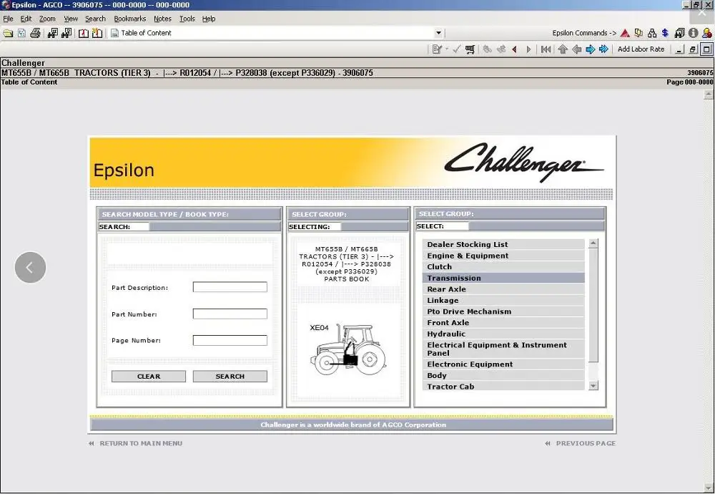The height and width of the screenshot is (494, 715).
Task: Click the Part Number input field
Action: [230, 314]
